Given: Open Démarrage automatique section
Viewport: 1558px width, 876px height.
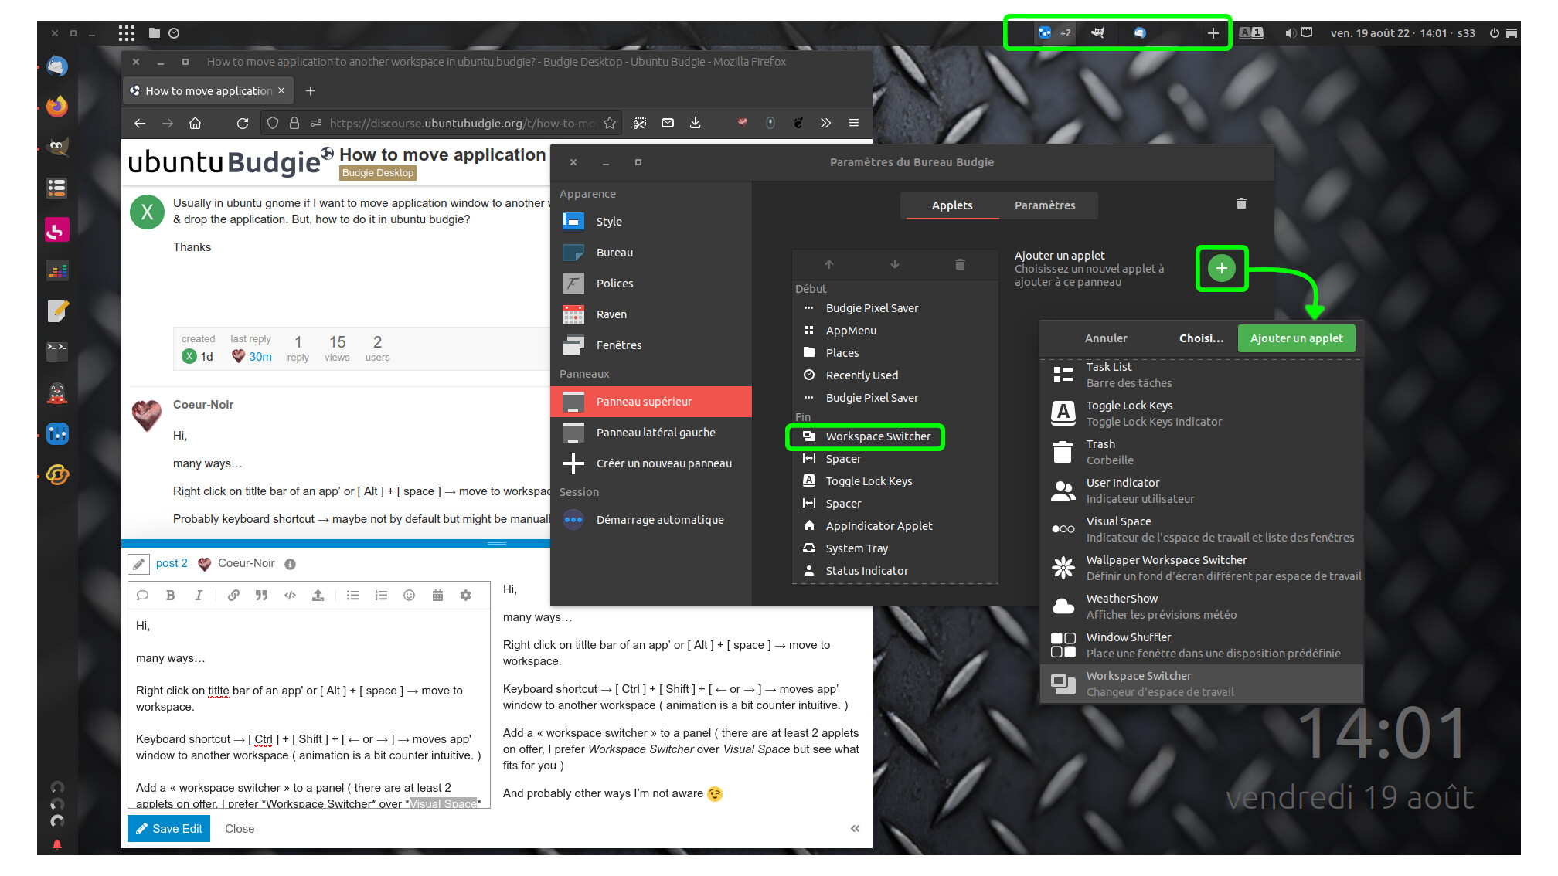Looking at the screenshot, I should [651, 520].
